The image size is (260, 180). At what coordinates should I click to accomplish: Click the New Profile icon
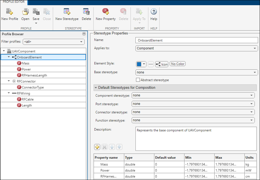10,11
